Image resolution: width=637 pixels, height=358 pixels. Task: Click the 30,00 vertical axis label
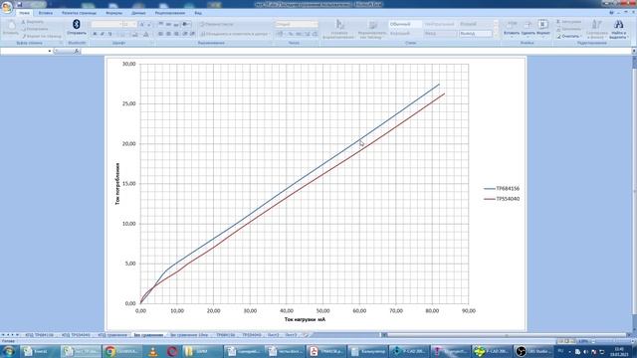pos(128,64)
